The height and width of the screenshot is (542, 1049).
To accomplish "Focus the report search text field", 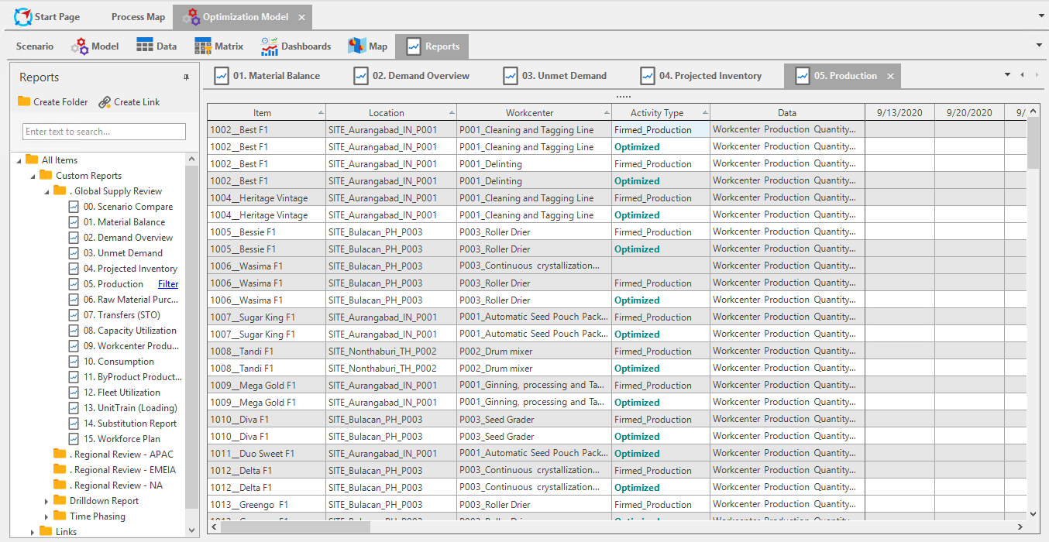I will (x=104, y=132).
